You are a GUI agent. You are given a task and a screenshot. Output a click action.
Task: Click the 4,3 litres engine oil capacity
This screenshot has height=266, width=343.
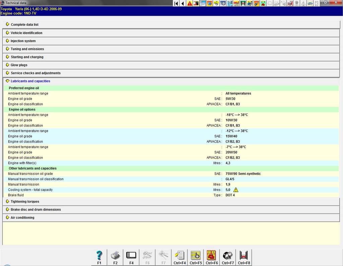click(228, 163)
